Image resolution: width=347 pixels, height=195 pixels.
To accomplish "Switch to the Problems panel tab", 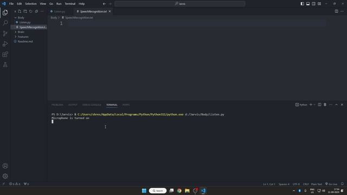I will click(57, 105).
